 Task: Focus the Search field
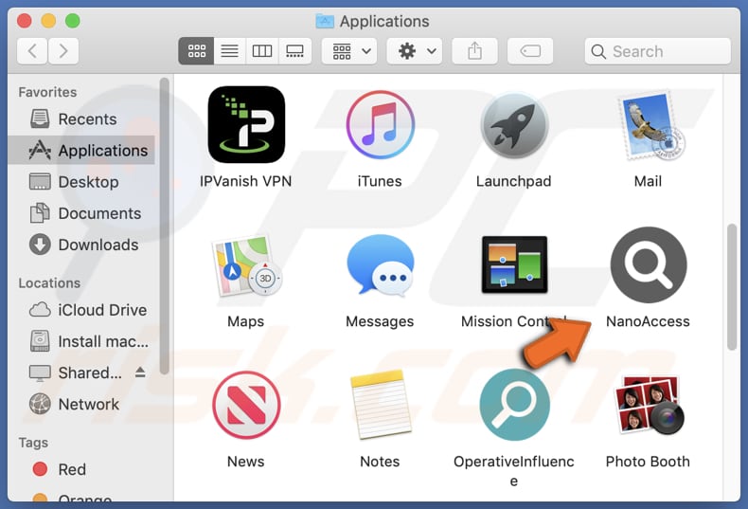point(657,51)
